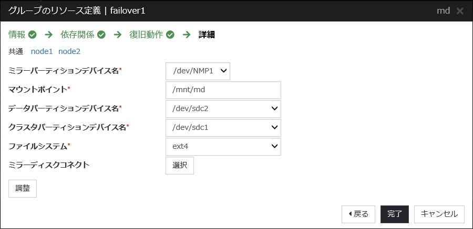The width and height of the screenshot is (473, 229).
Task: Switch to the node1 tab
Action: point(42,51)
